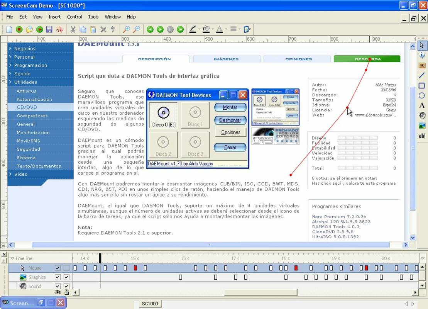Open line style dropdown arrow

click(239, 29)
